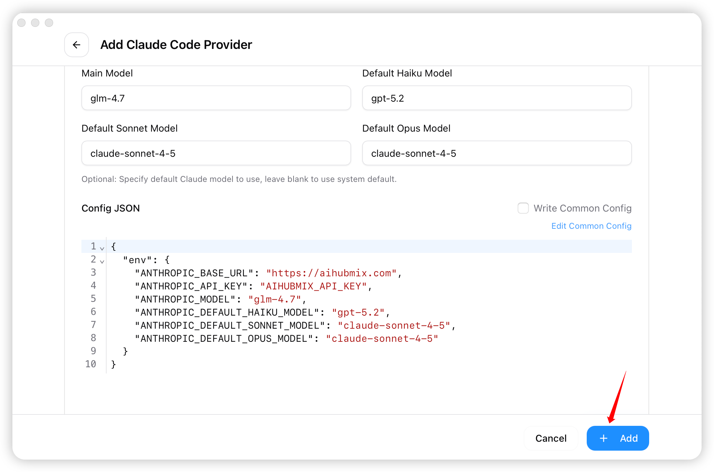Select the Default Sonnet Model field
This screenshot has height=472, width=714.
pos(216,153)
